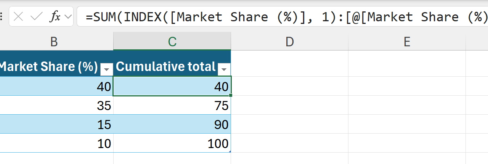Select column B header

[x=54, y=41]
